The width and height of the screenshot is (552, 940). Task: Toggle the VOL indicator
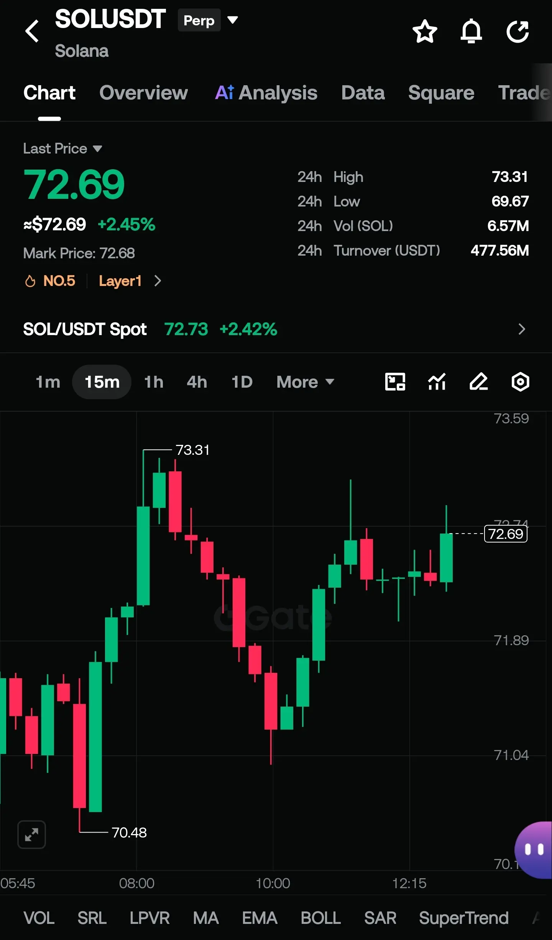tap(39, 919)
